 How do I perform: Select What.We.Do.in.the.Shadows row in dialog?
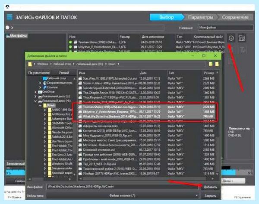(147, 117)
